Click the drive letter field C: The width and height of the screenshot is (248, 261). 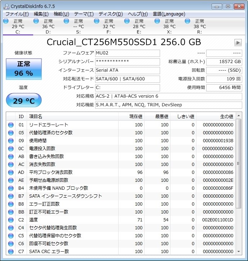[x=128, y=88]
